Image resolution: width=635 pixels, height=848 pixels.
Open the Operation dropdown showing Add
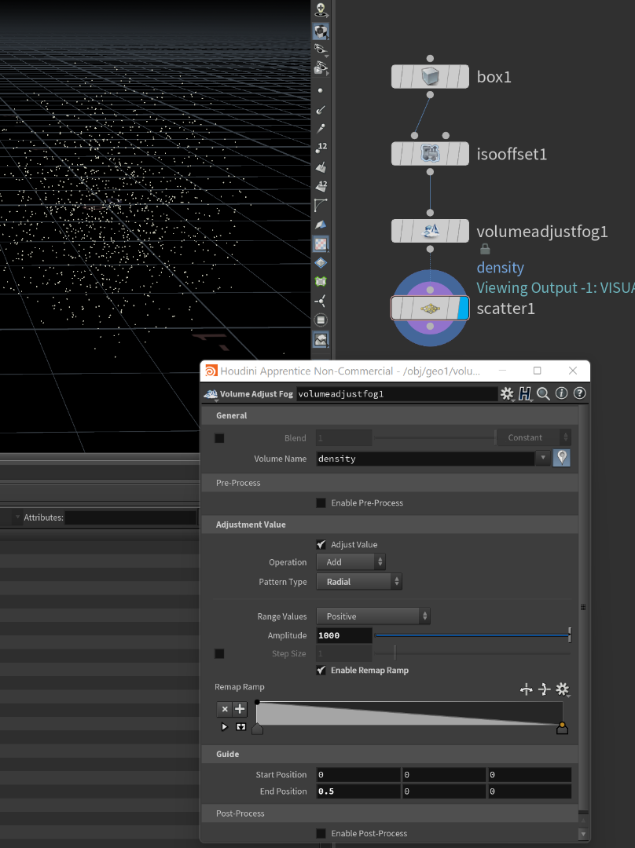351,561
